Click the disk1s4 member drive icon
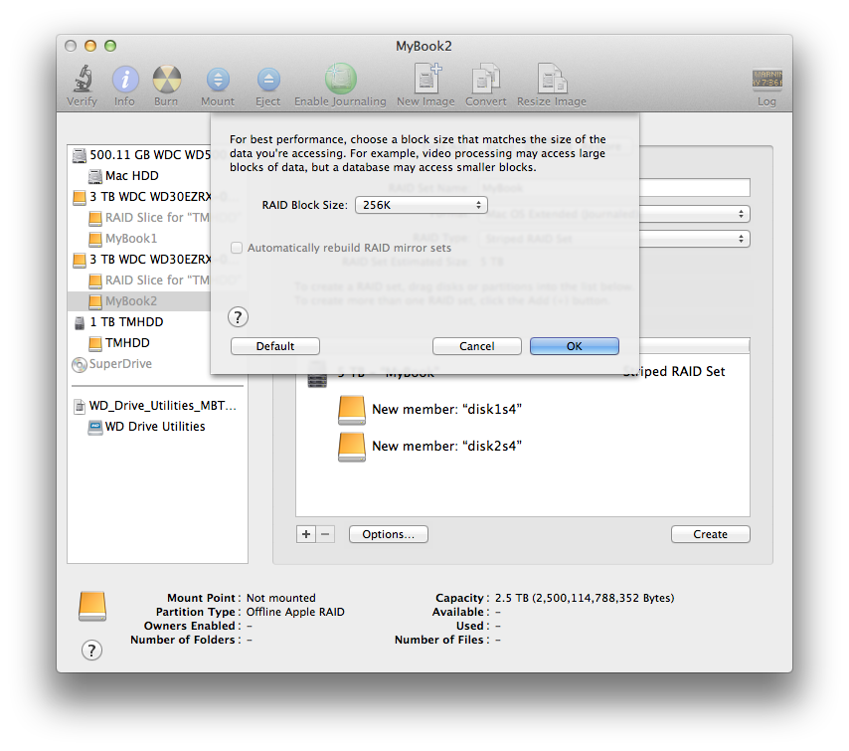Viewport: 849px width, 751px height. pos(351,410)
